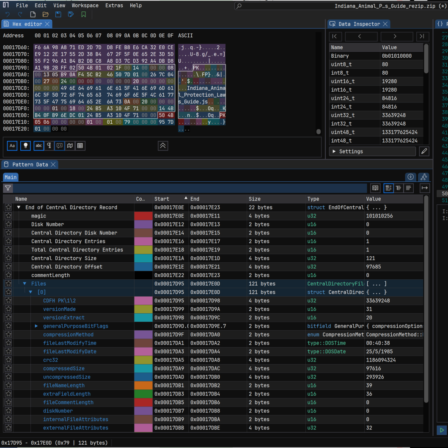Sort by the Start column header
The image size is (448, 448).
(162, 199)
